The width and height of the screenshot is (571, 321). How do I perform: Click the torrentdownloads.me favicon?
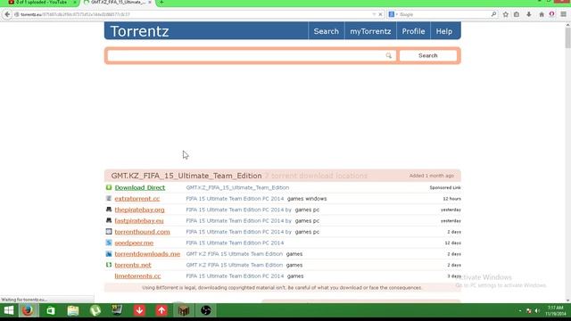tap(109, 253)
